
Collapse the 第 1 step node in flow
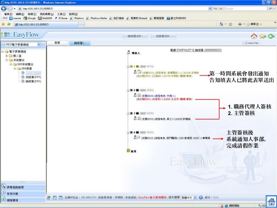tap(128, 66)
